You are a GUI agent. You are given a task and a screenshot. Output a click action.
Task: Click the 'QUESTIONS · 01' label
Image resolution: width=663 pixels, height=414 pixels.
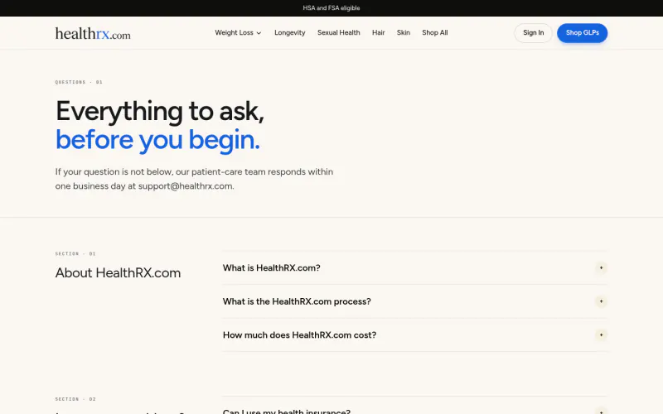coord(79,82)
